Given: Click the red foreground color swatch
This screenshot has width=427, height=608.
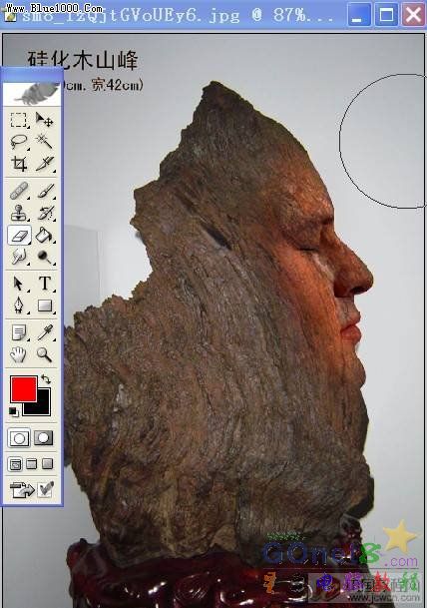Looking at the screenshot, I should (x=24, y=389).
